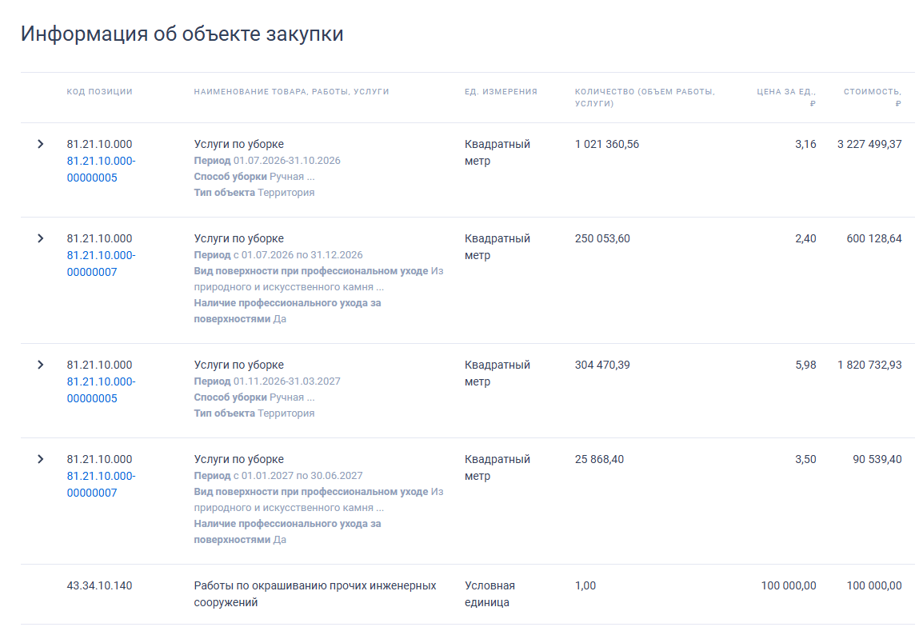
Task: Click the unit price 2,40
Action: (x=805, y=238)
